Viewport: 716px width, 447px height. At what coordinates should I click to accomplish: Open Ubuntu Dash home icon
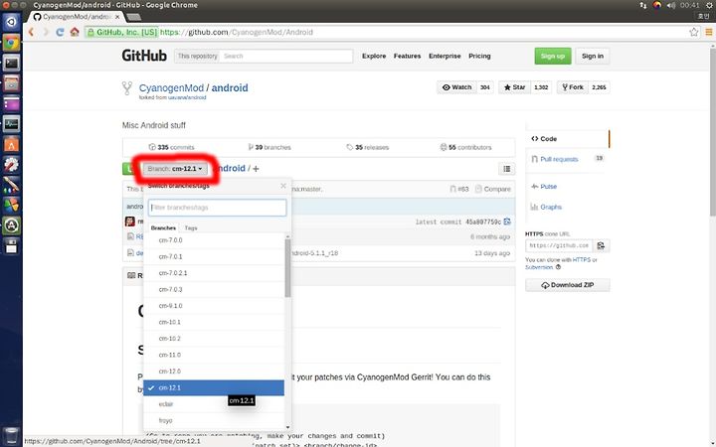pos(11,22)
